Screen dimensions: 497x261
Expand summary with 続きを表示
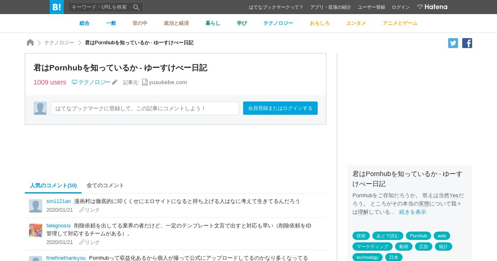[413, 212]
